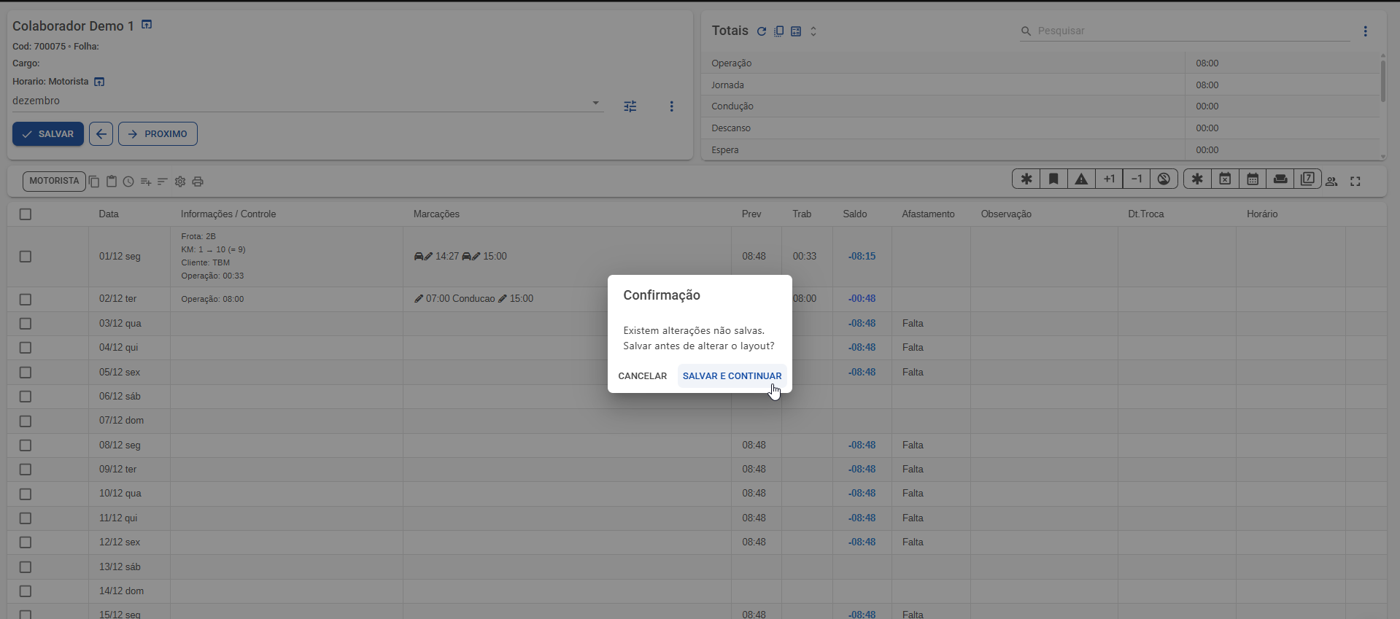This screenshot has height=619, width=1400.
Task: Check the box for 06/12 sáb
Action: [26, 397]
